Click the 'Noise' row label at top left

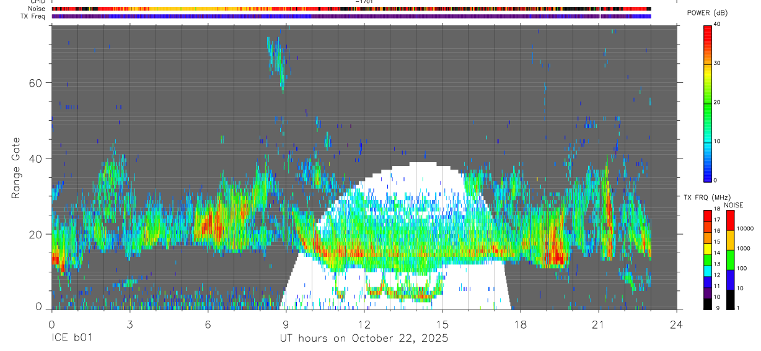tap(37, 9)
